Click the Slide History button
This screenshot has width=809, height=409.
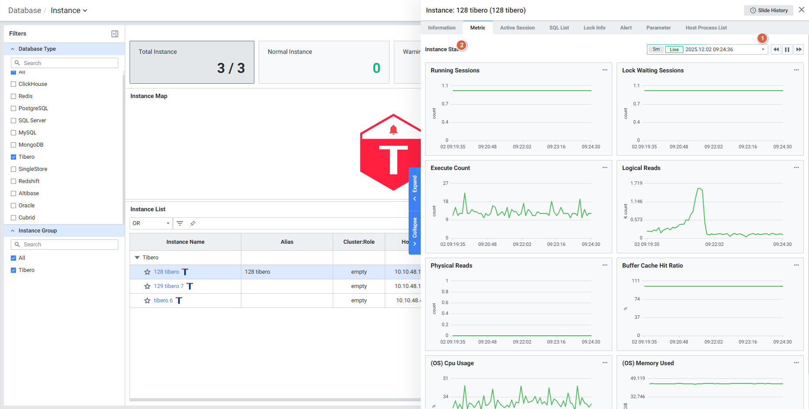(x=769, y=10)
